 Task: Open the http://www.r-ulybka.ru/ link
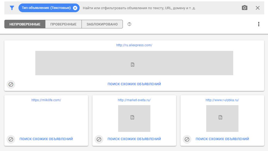pyautogui.click(x=222, y=100)
